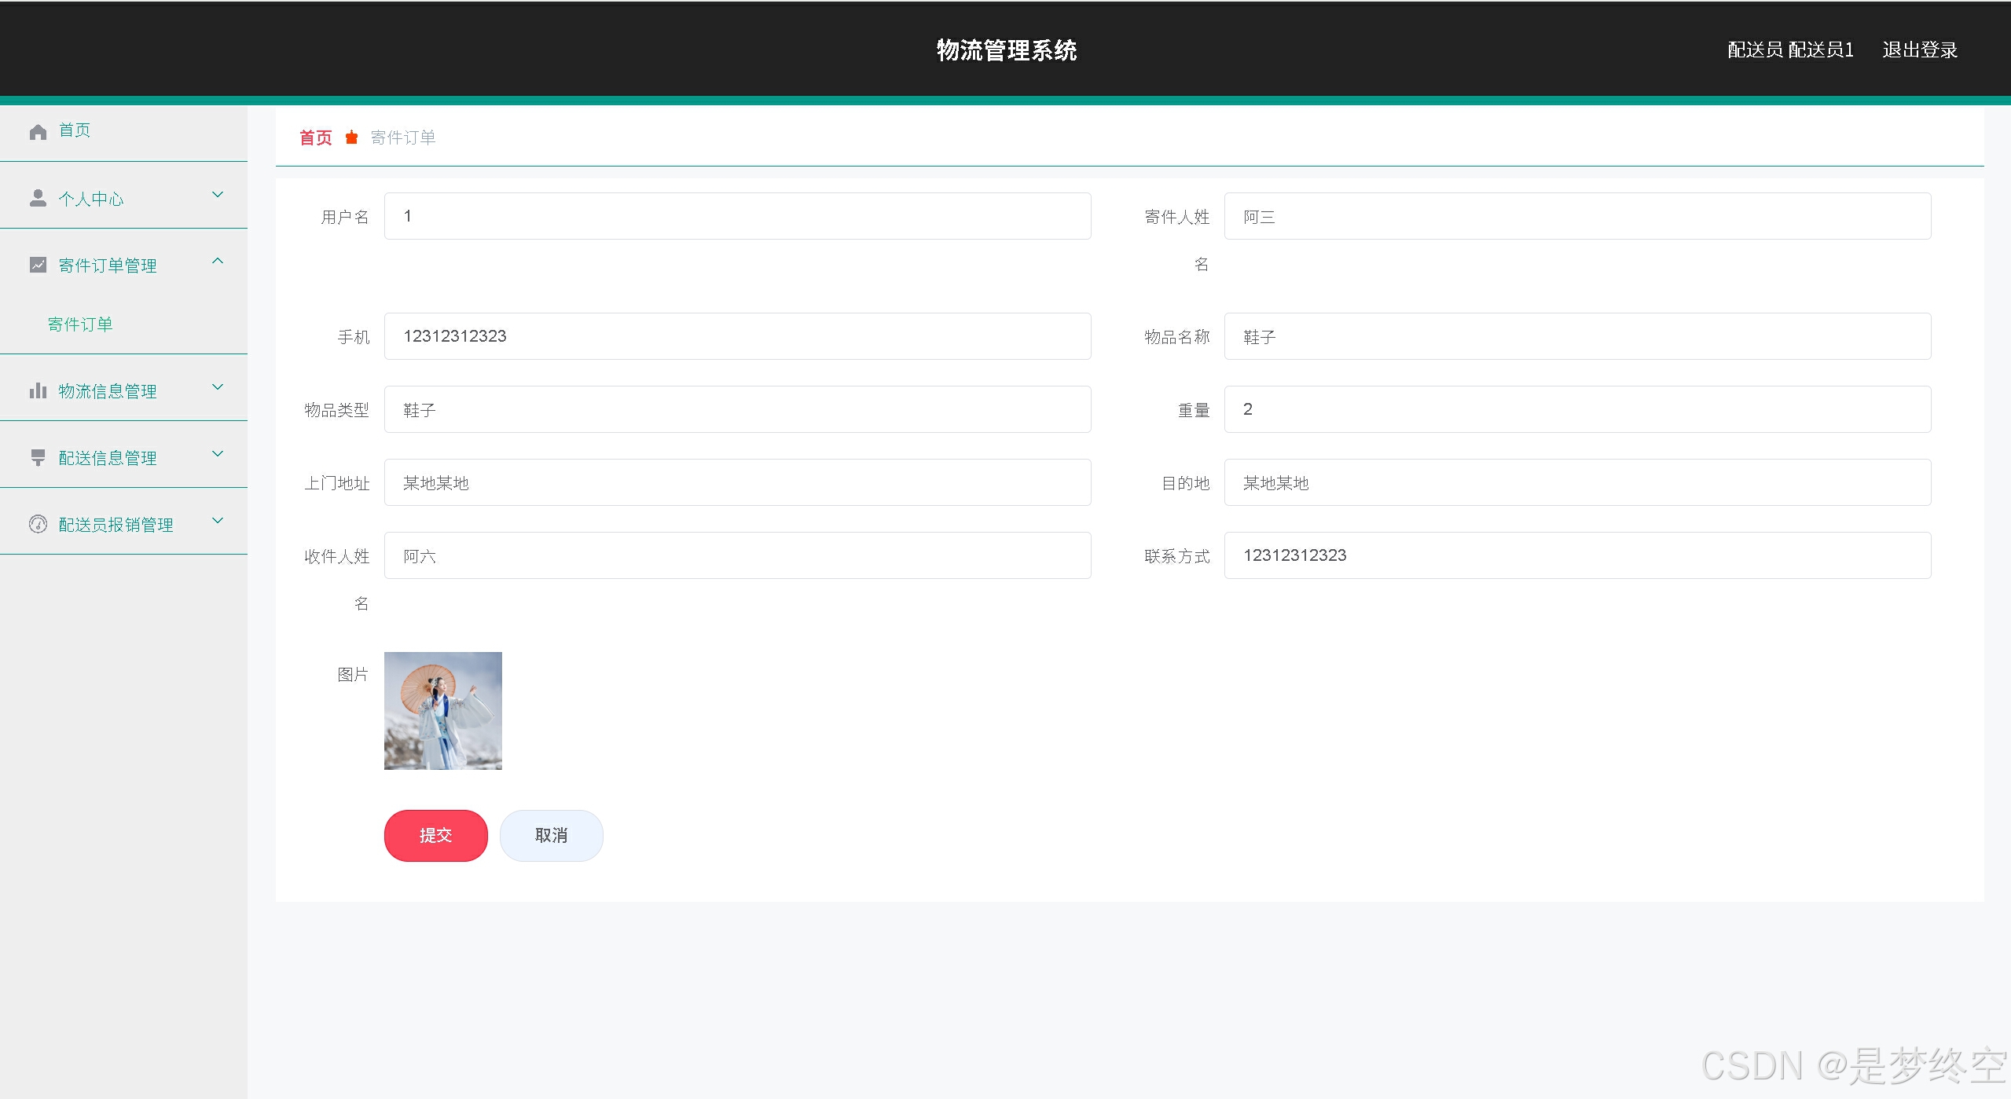Click the uploaded picture thumbnail
The image size is (2011, 1099).
coord(442,710)
